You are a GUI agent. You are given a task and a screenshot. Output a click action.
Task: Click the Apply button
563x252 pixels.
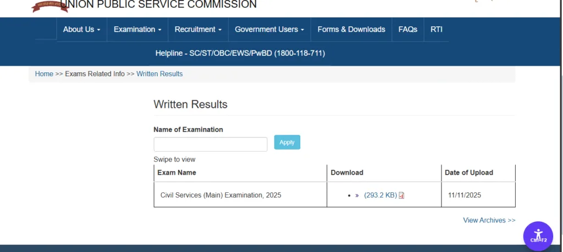coord(287,142)
